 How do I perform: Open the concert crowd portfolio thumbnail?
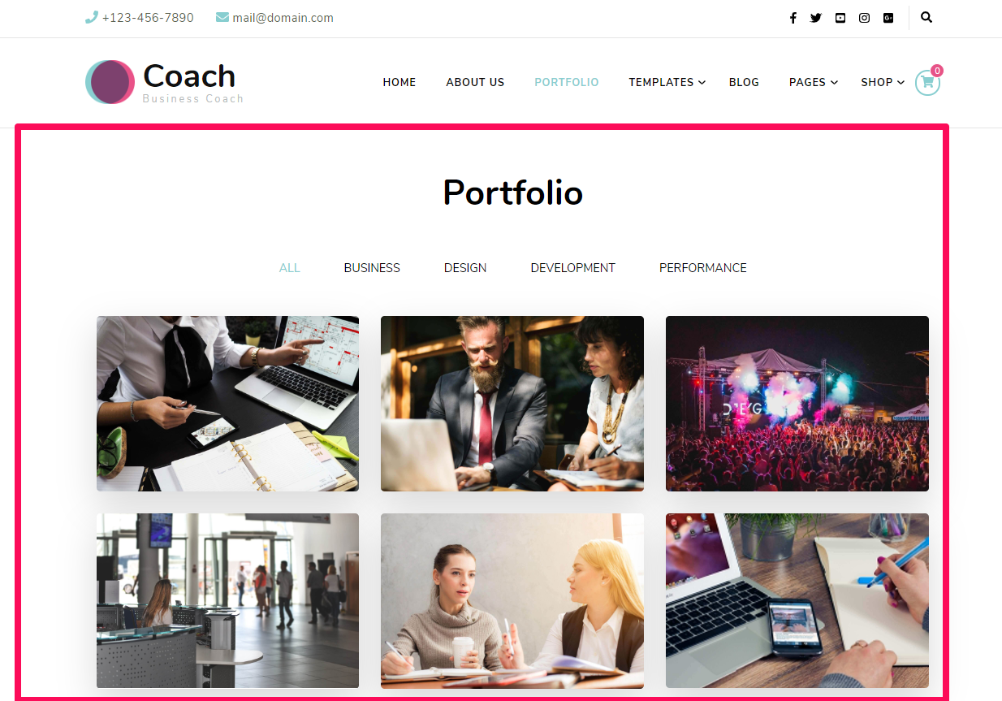pos(797,404)
